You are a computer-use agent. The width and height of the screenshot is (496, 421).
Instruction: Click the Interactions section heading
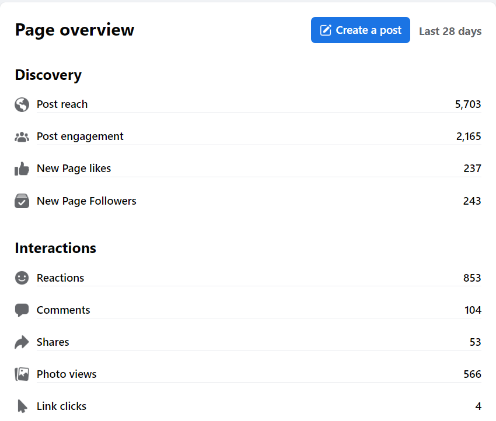tap(55, 248)
